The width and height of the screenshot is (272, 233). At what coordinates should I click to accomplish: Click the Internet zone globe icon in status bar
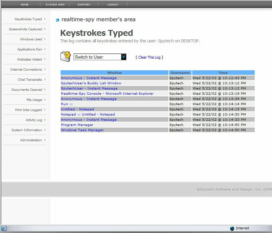(x=232, y=228)
